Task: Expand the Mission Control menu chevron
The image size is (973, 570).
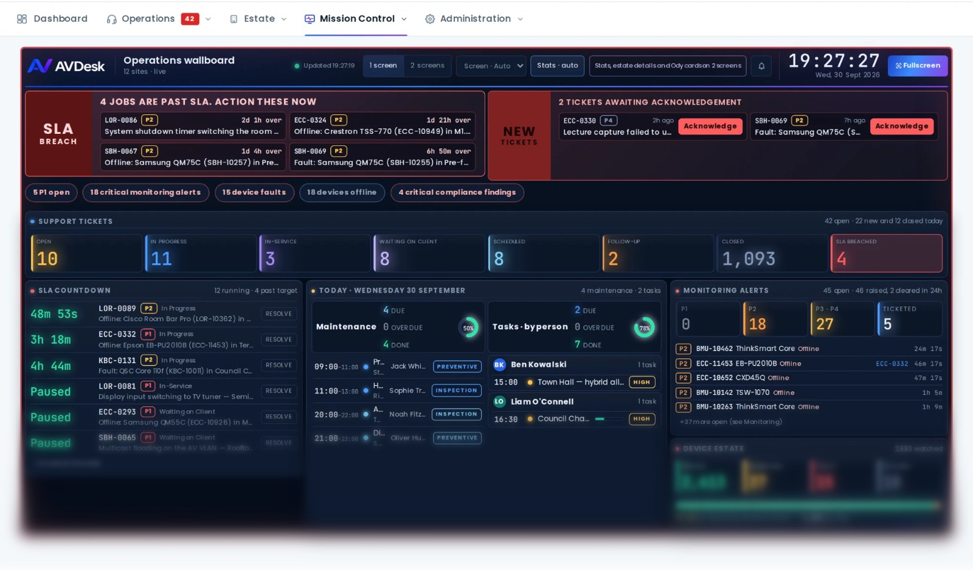Action: point(404,19)
